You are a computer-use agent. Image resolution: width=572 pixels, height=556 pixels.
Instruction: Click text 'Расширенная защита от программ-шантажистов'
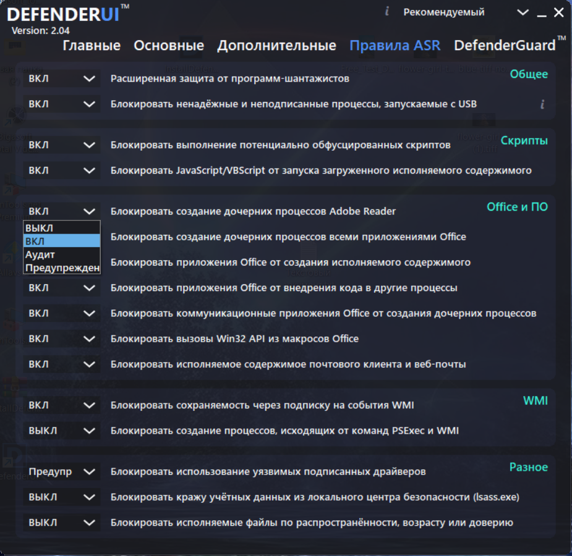(x=230, y=78)
